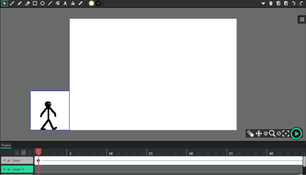Select the Text tool
This screenshot has height=175, width=306.
[x=65, y=3]
